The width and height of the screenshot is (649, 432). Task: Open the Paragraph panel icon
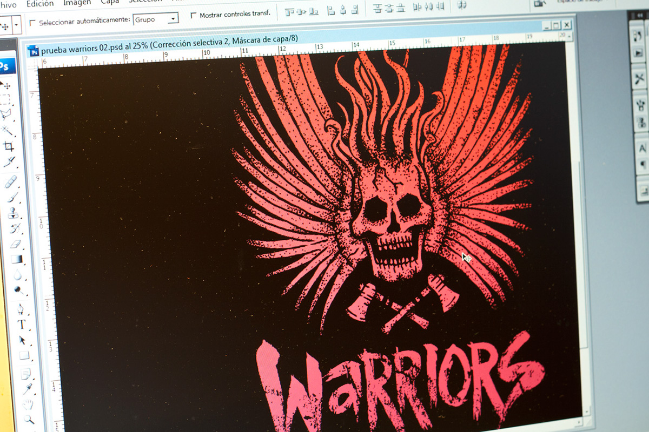pyautogui.click(x=643, y=164)
